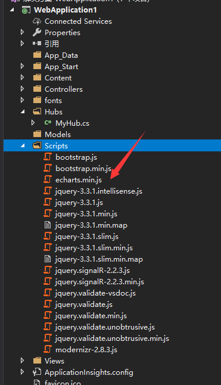Click the jquery-3.3.1.min.map document icon
The width and height of the screenshot is (221, 385).
click(48, 225)
